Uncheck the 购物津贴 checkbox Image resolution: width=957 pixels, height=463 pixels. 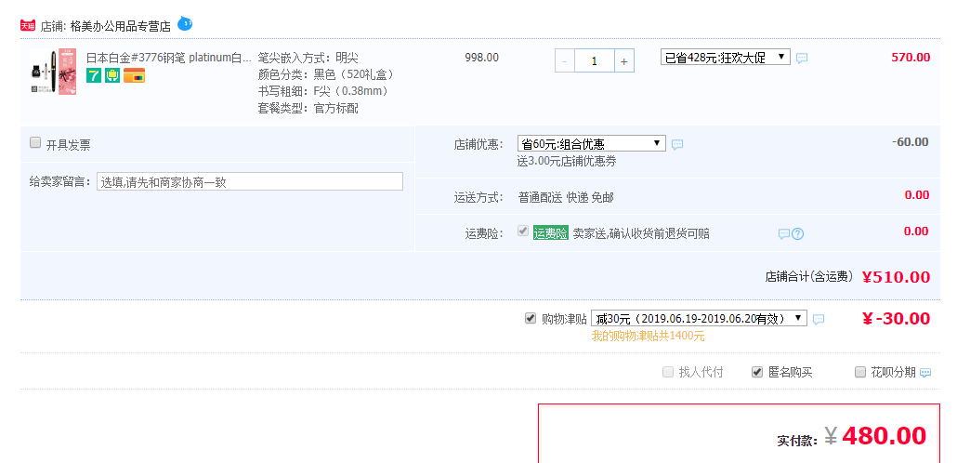(531, 318)
